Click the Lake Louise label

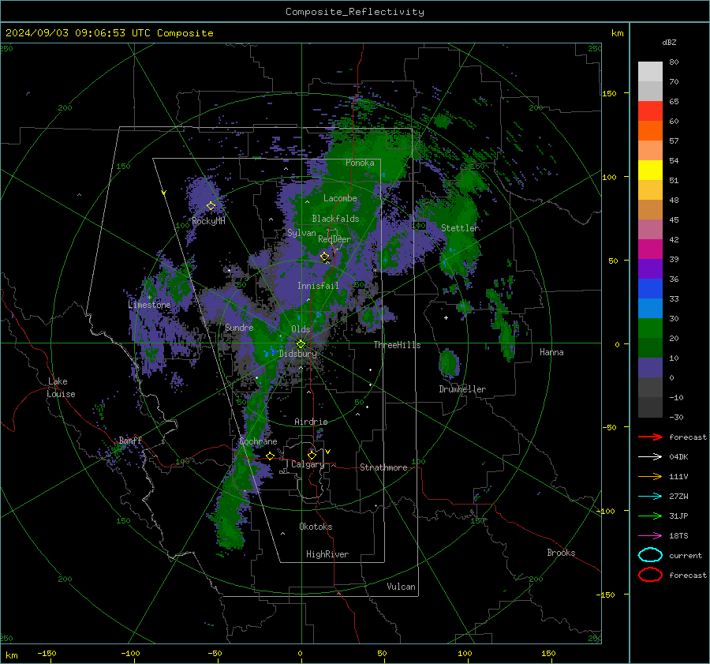click(x=61, y=388)
